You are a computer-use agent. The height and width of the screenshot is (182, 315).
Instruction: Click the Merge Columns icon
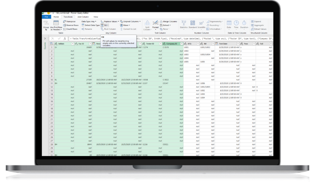click(x=161, y=22)
